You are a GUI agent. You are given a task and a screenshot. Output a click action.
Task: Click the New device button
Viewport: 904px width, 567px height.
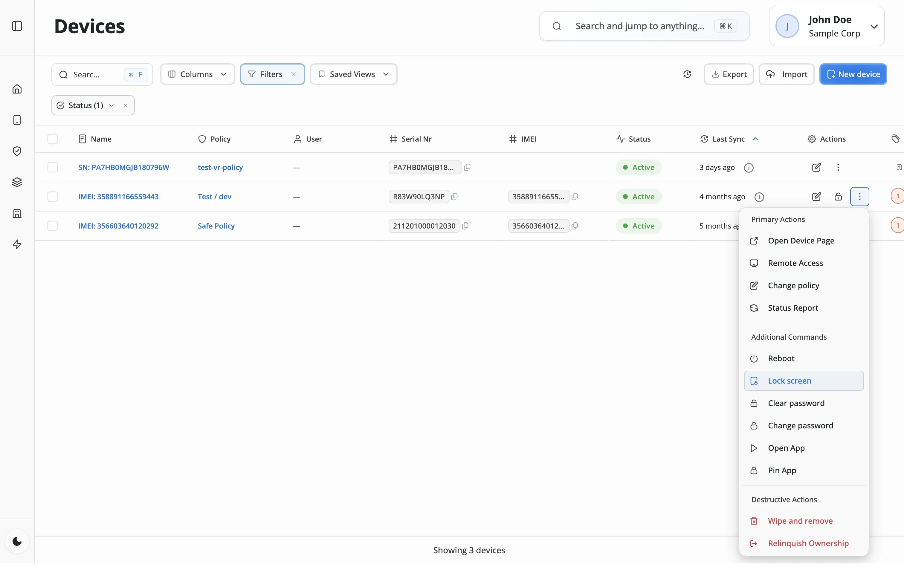pyautogui.click(x=853, y=74)
